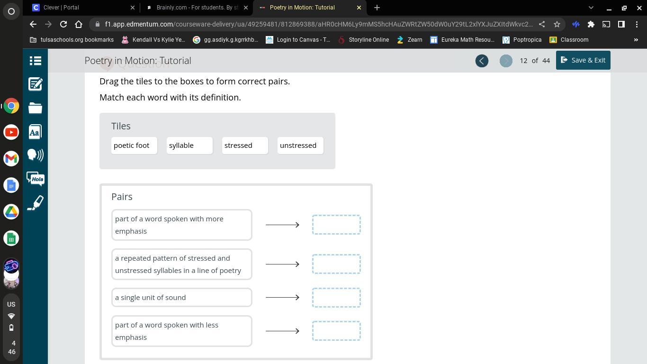
Task: Open the notes editor icon in the sidebar
Action: coord(35,84)
